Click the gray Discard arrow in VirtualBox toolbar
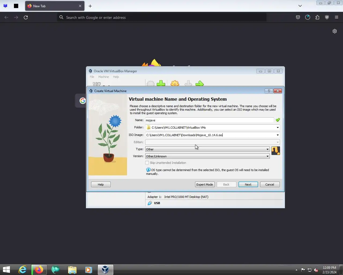 pyautogui.click(x=188, y=84)
